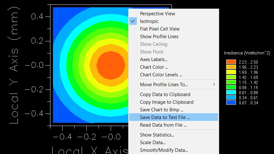This screenshot has width=274, height=154.
Task: Expand Move Profile Lines To submenu
Action: pos(174,85)
